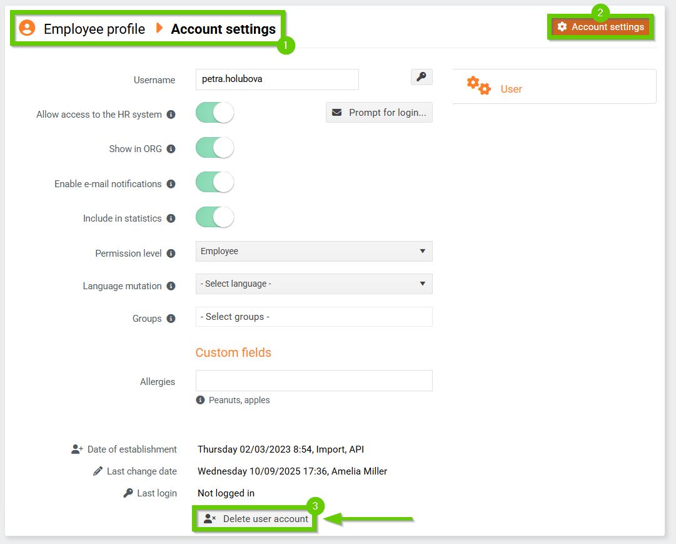Open the Select groups field
The image size is (676, 544).
[314, 317]
